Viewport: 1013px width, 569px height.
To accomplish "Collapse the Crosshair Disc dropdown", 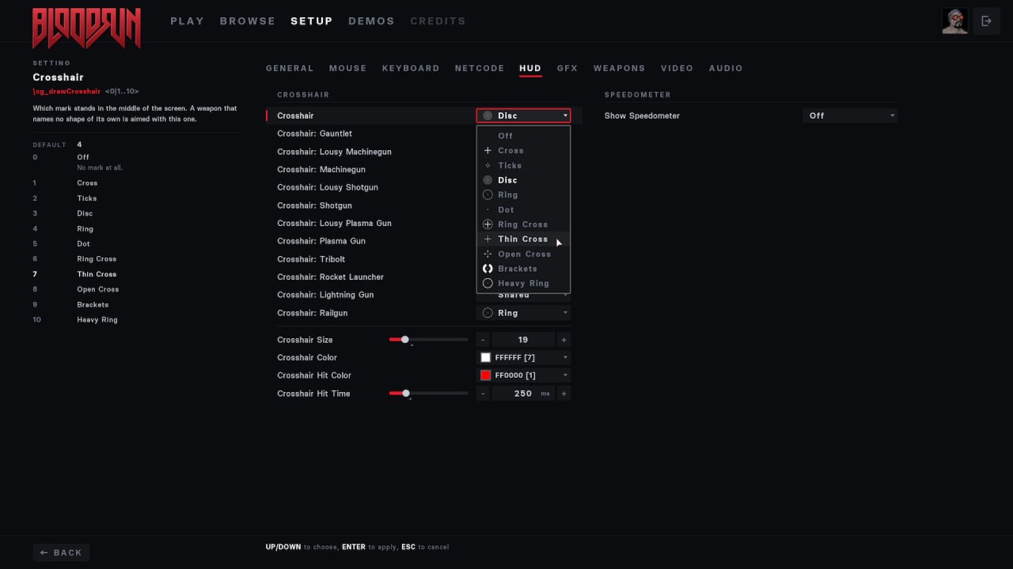I will (523, 116).
